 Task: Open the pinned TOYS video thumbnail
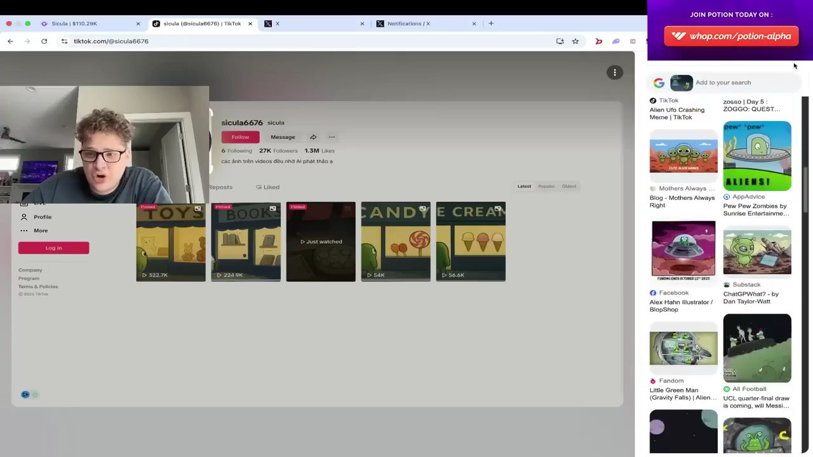171,242
